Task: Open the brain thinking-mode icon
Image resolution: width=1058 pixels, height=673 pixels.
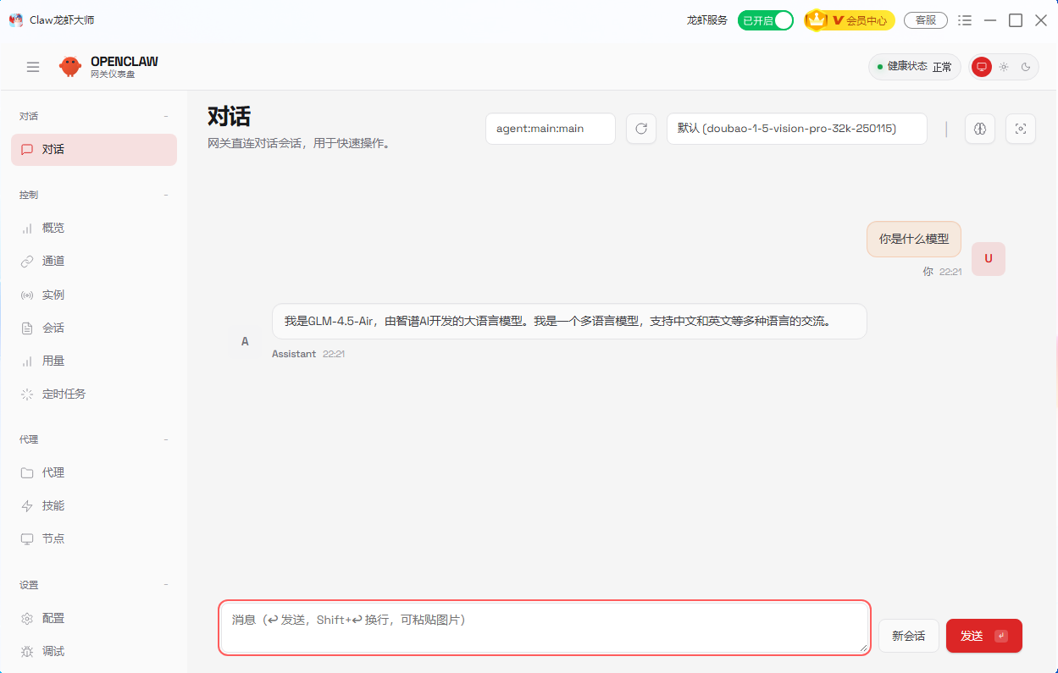Action: [x=979, y=129]
